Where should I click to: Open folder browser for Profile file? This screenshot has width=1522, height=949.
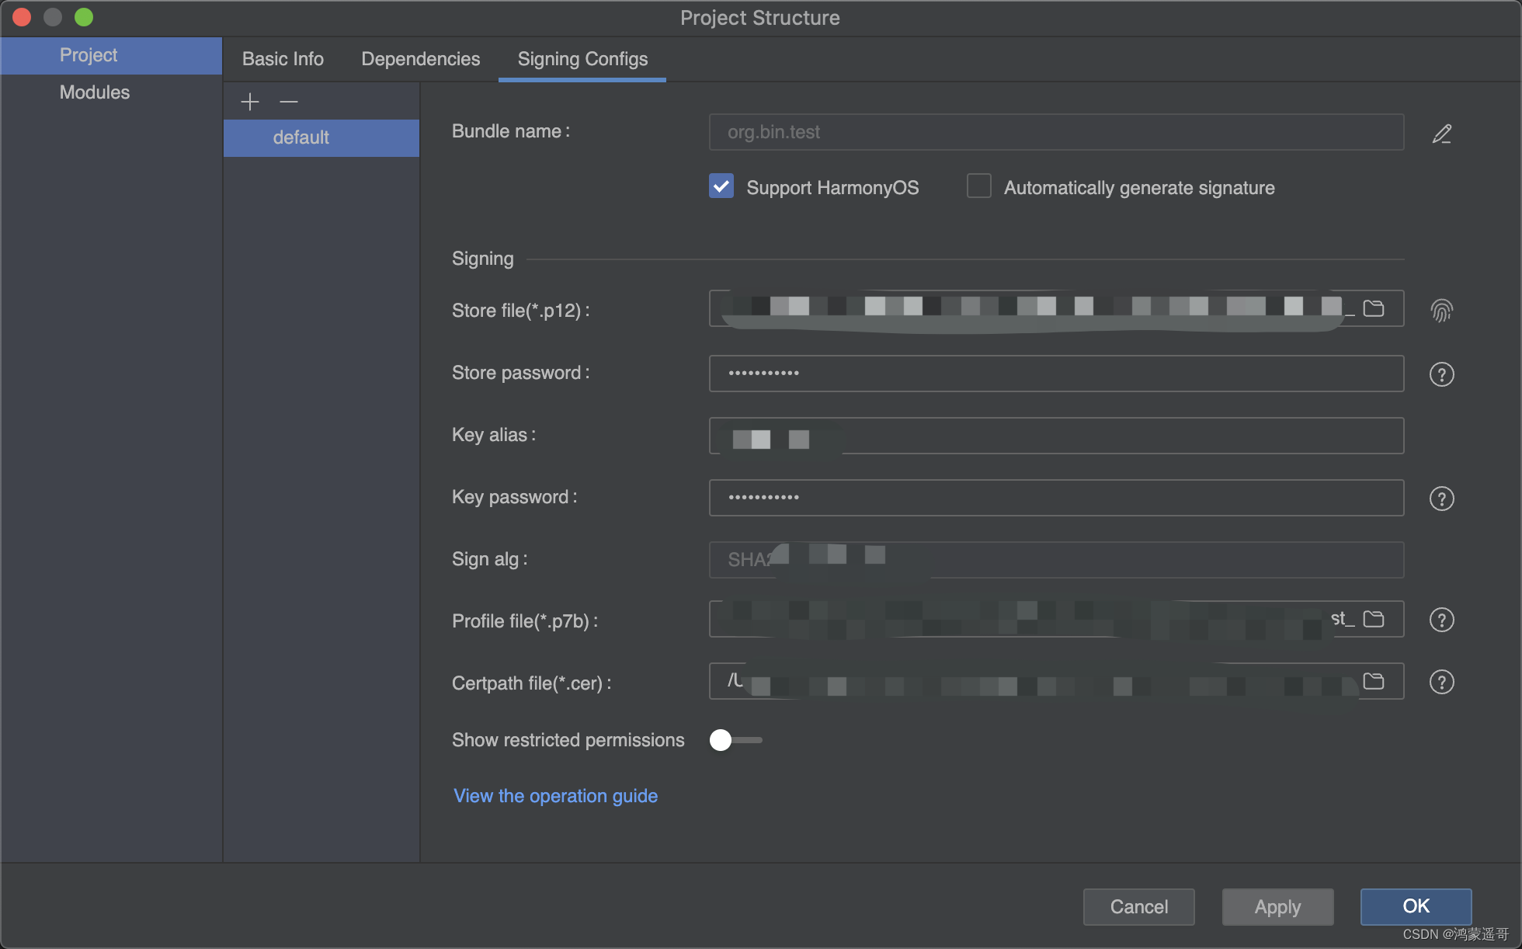1374,619
